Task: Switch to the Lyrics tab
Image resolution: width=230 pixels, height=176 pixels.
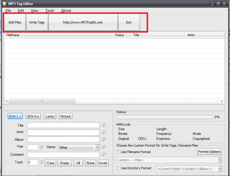Action: pyautogui.click(x=50, y=116)
